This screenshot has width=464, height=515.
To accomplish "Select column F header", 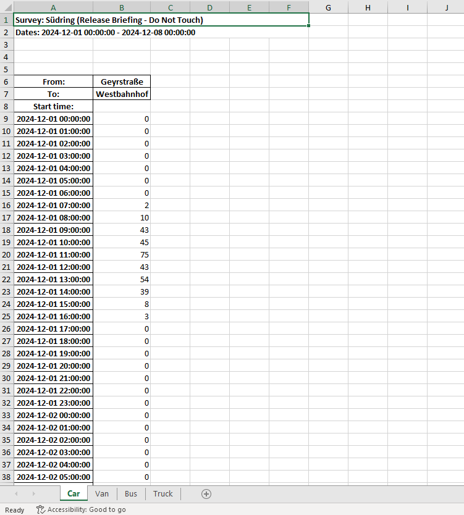I will [289, 7].
